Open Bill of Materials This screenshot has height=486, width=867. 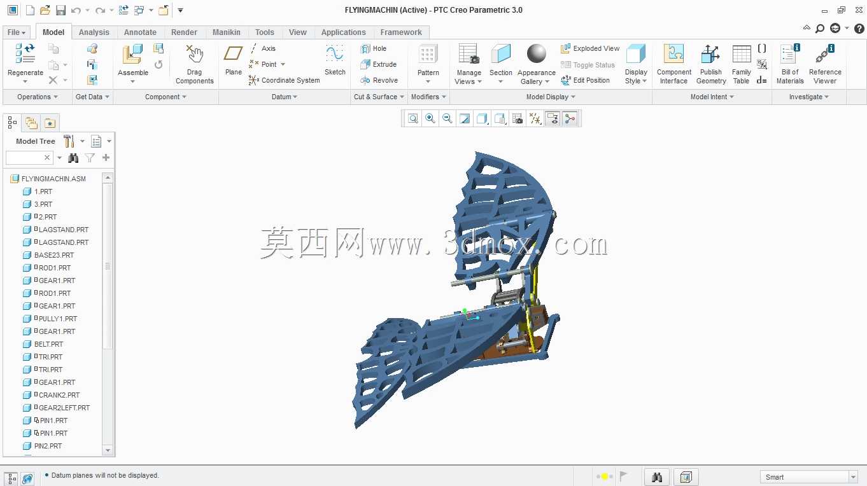[x=790, y=64]
